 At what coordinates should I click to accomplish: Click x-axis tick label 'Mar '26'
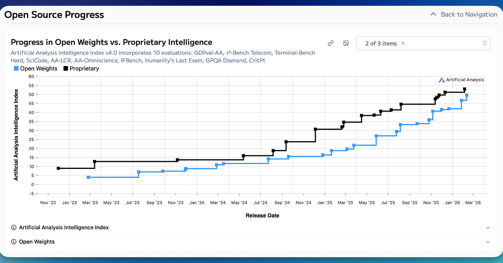pyautogui.click(x=472, y=203)
